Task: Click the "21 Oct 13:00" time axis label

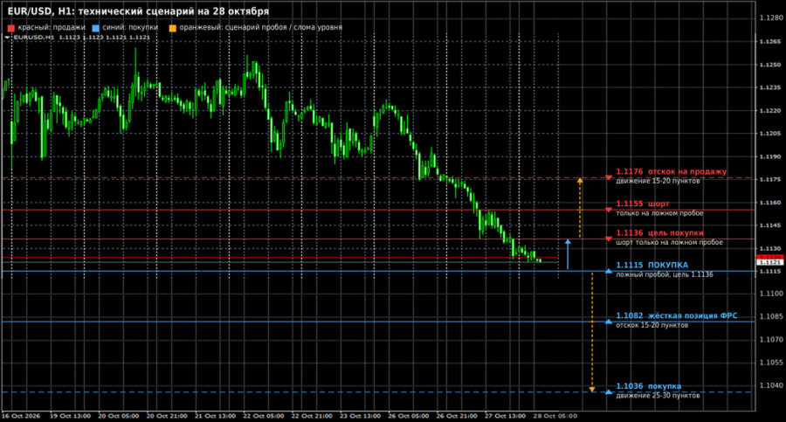Action: point(215,416)
